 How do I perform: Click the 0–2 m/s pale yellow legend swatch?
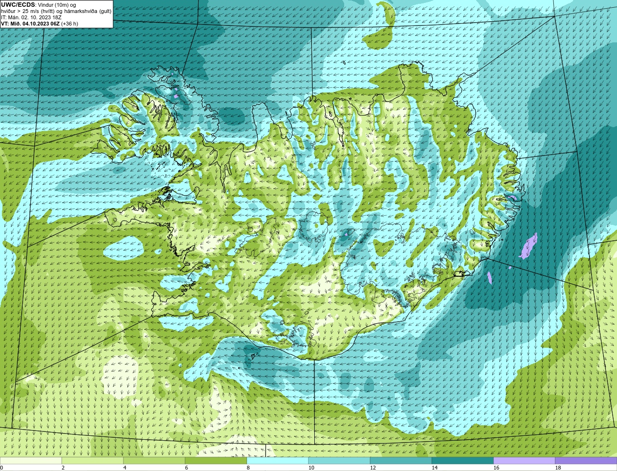coord(31,461)
